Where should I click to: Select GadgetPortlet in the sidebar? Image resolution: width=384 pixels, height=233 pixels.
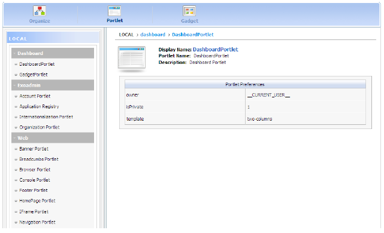34,75
